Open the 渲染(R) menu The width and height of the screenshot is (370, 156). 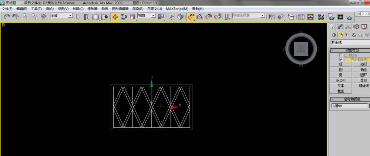point(138,9)
